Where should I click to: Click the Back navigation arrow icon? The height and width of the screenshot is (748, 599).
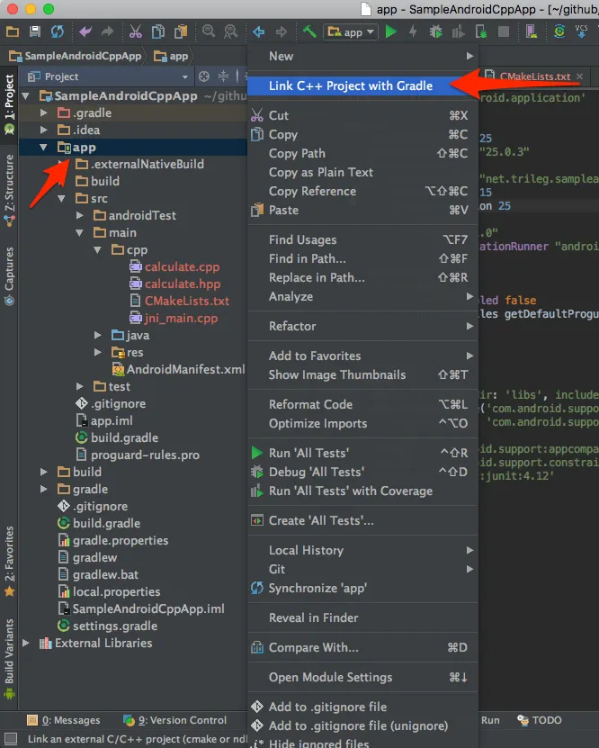[259, 32]
